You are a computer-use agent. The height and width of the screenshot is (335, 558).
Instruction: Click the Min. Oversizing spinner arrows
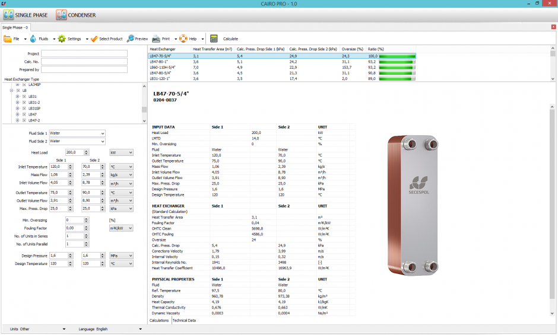[x=86, y=220]
